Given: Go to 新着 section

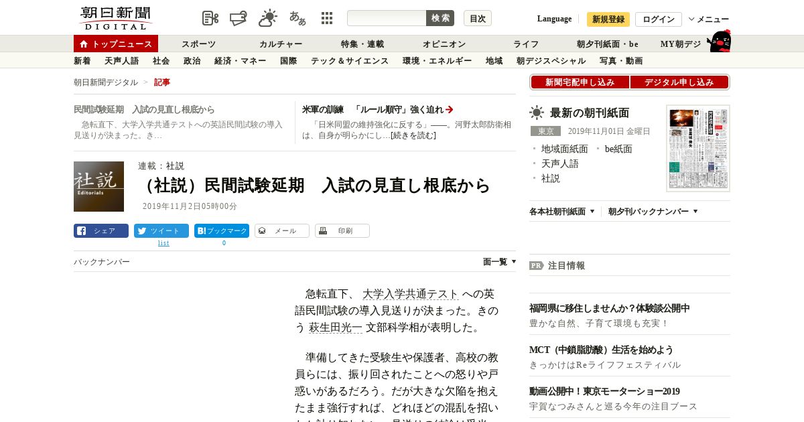Looking at the screenshot, I should [82, 61].
